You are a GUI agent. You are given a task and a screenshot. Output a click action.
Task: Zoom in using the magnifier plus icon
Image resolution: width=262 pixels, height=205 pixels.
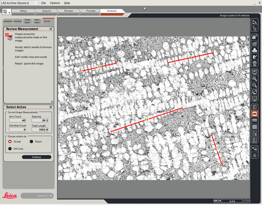255,79
